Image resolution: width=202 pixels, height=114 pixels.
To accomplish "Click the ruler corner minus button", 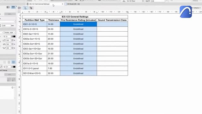I will (x=19, y=12).
